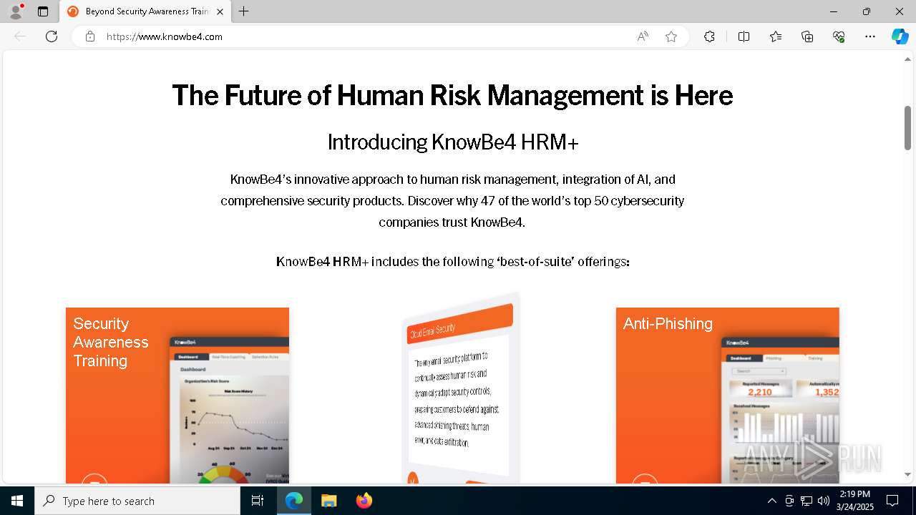Go back to the previous page
916x515 pixels.
(20, 36)
